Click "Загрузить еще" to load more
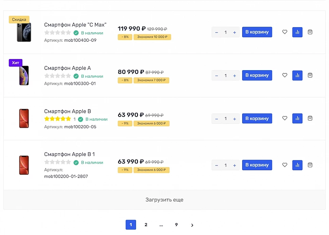 point(164,200)
